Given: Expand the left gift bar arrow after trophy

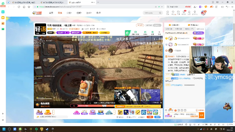Looking at the screenshot, I should point(53,112).
